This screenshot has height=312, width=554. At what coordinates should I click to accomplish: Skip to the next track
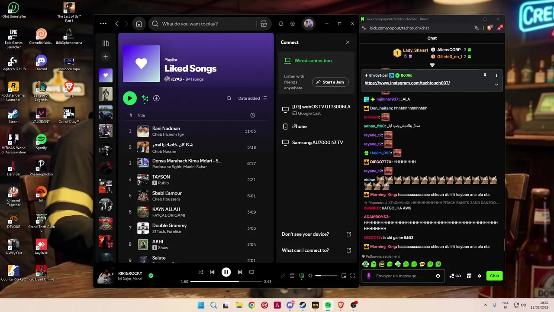click(x=240, y=272)
